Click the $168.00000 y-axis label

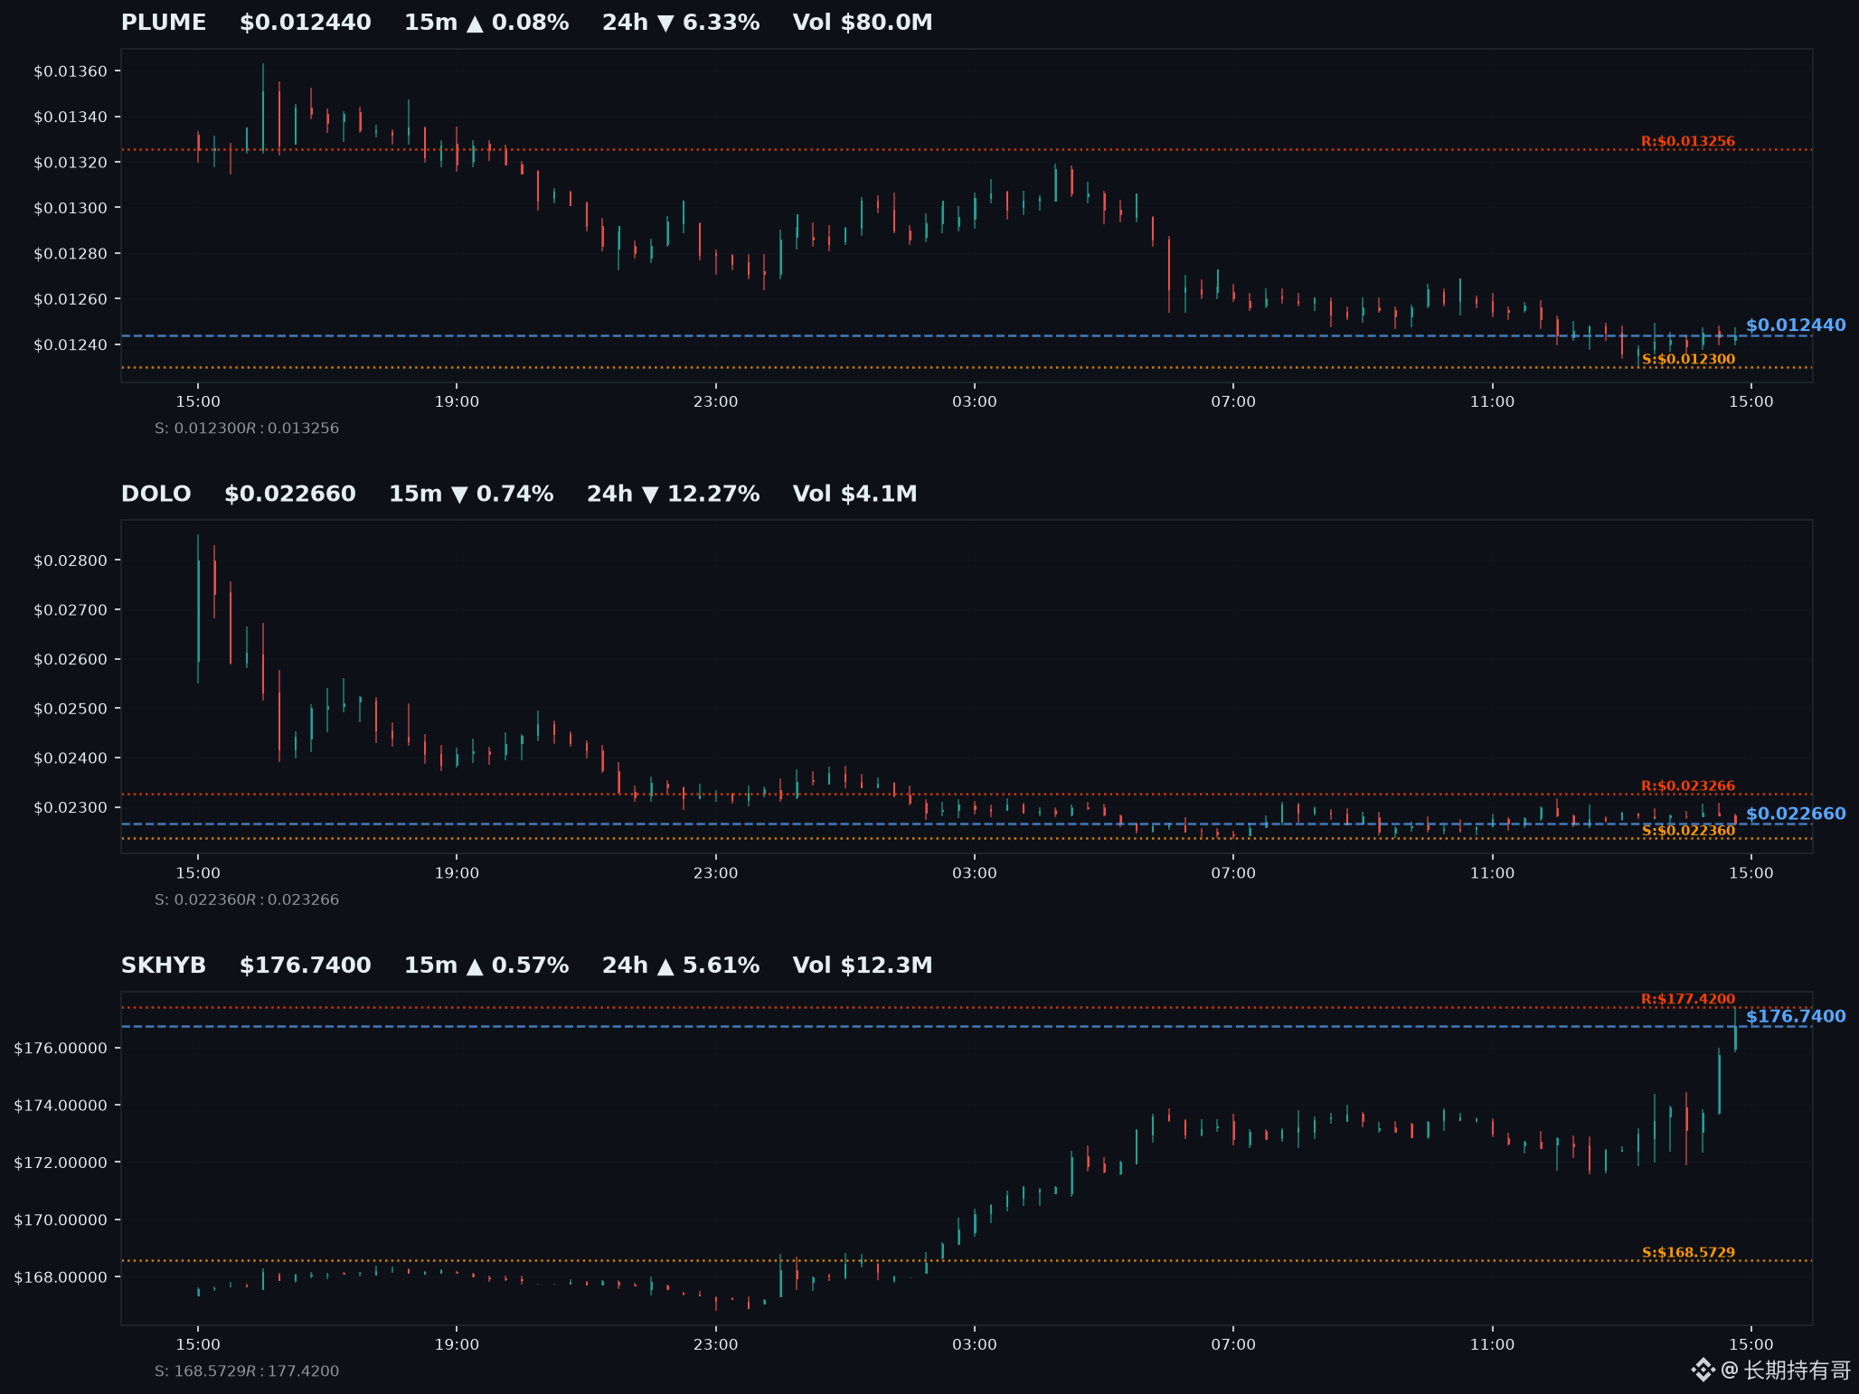[x=61, y=1277]
